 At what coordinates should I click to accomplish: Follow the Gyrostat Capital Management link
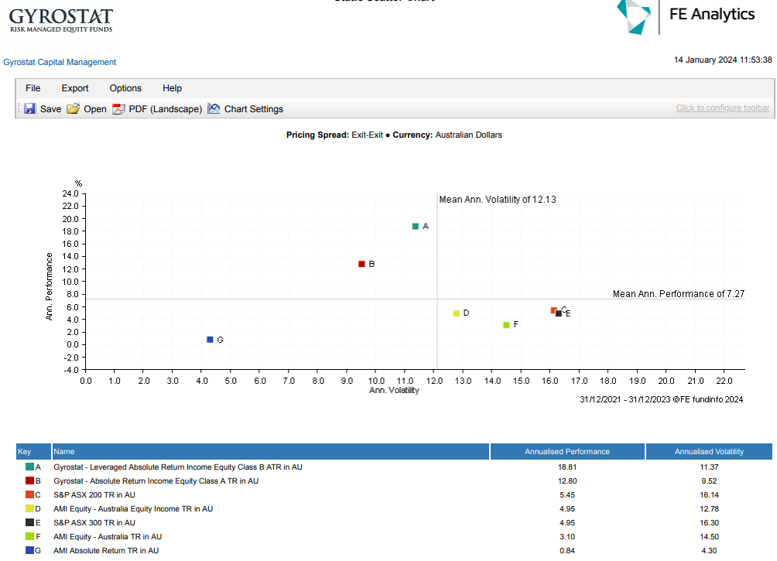point(60,62)
